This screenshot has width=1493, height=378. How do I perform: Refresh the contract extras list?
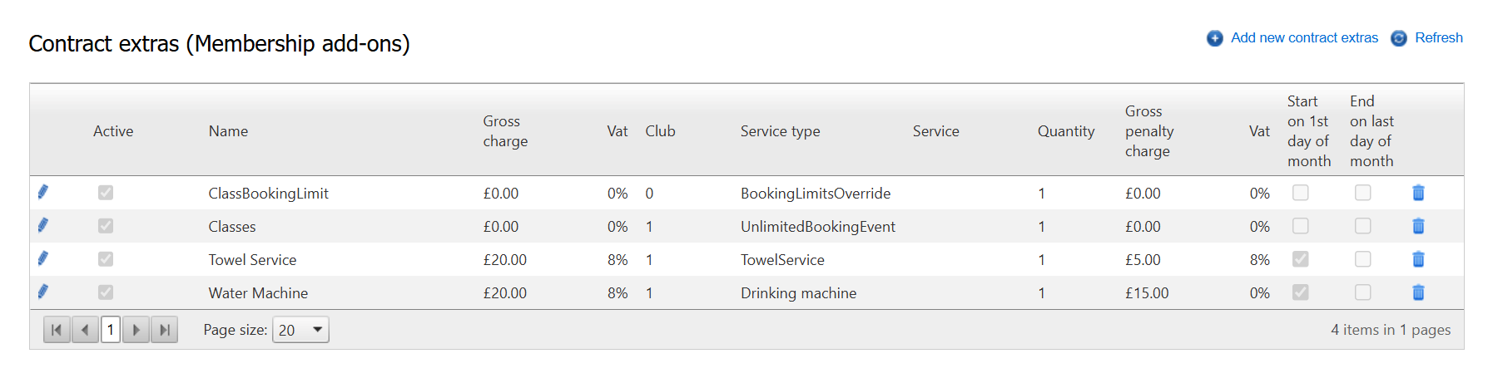coord(1437,38)
